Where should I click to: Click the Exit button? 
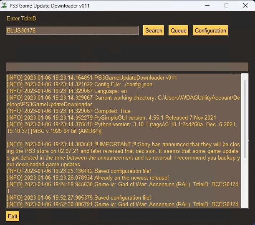pyautogui.click(x=13, y=216)
